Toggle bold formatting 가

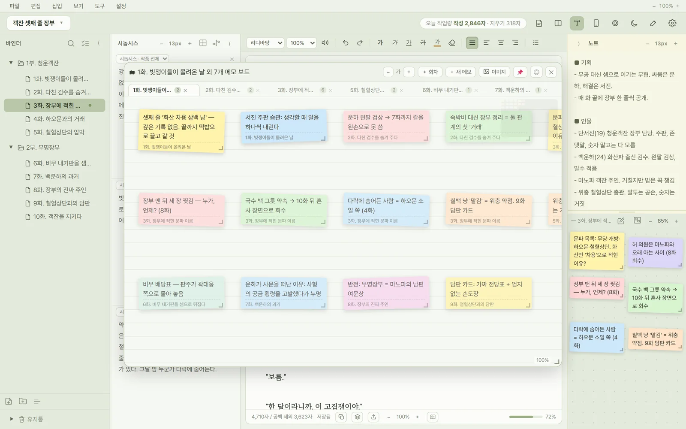coord(380,43)
